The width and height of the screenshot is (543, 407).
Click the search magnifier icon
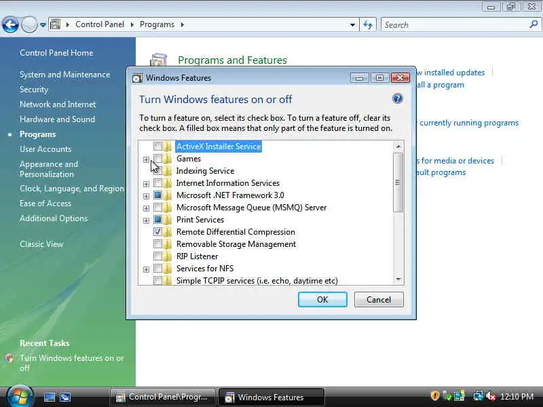click(533, 24)
